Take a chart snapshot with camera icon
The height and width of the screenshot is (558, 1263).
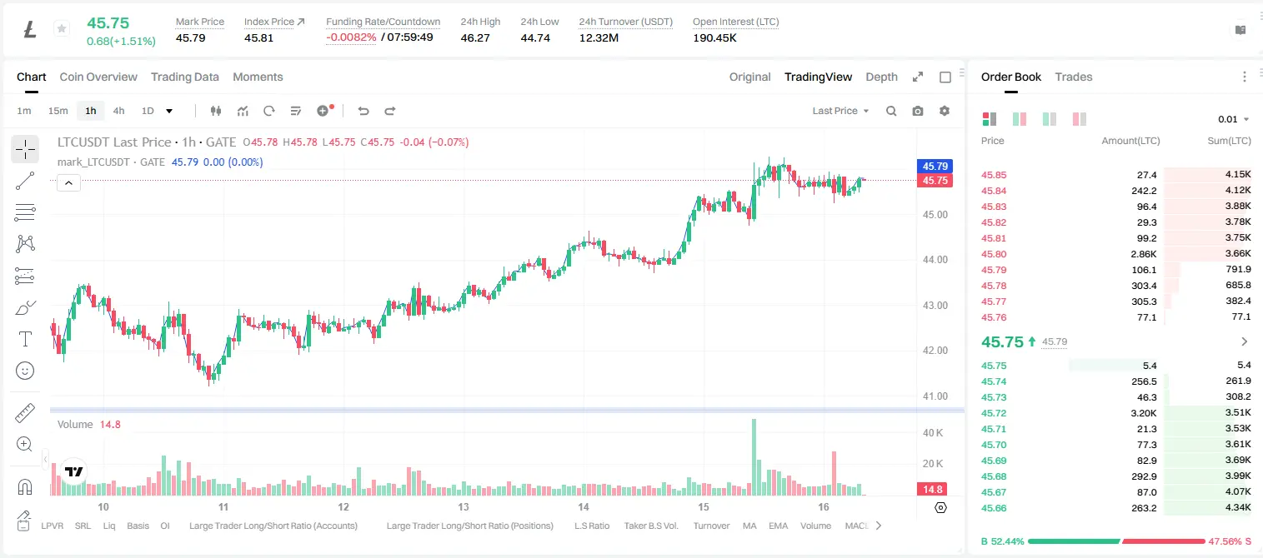pyautogui.click(x=918, y=111)
